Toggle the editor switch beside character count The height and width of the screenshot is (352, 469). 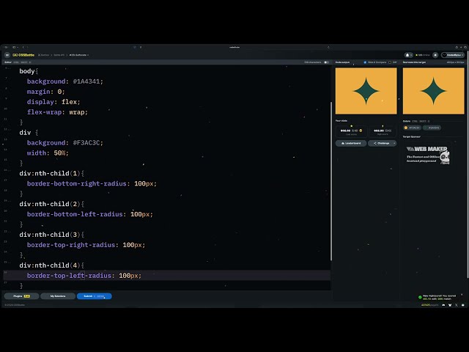(x=326, y=62)
